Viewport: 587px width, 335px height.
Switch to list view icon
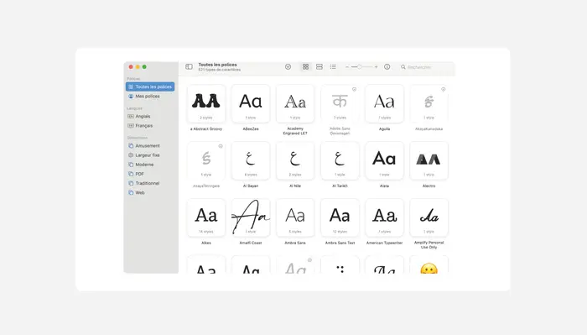pyautogui.click(x=333, y=66)
